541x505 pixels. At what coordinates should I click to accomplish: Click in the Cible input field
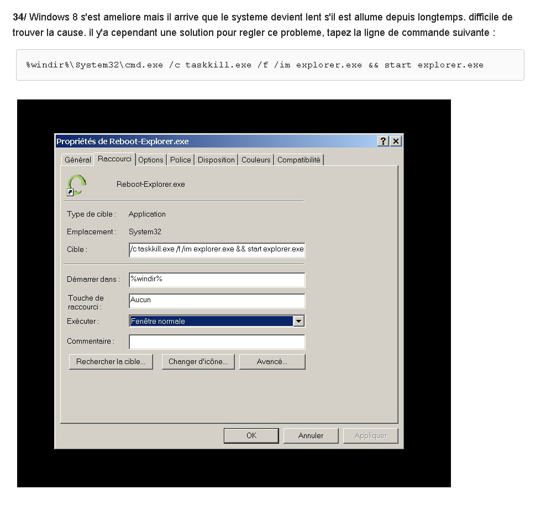pyautogui.click(x=217, y=249)
